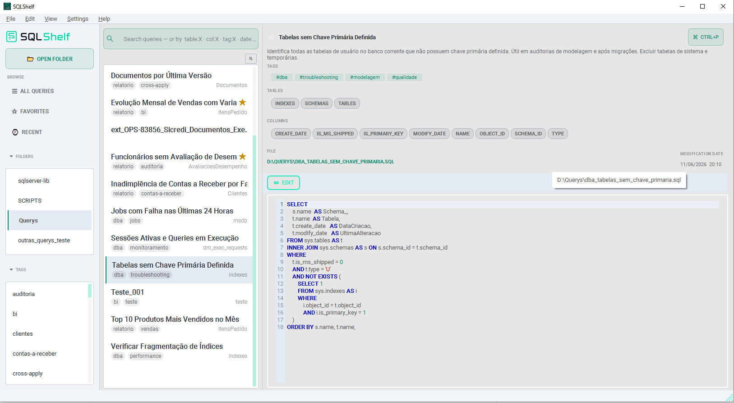Click the magnifier icon in the search bar
The width and height of the screenshot is (734, 403).
110,39
